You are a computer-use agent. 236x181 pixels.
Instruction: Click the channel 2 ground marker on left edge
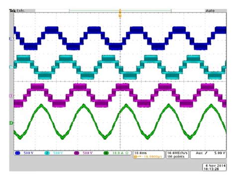(11, 67)
